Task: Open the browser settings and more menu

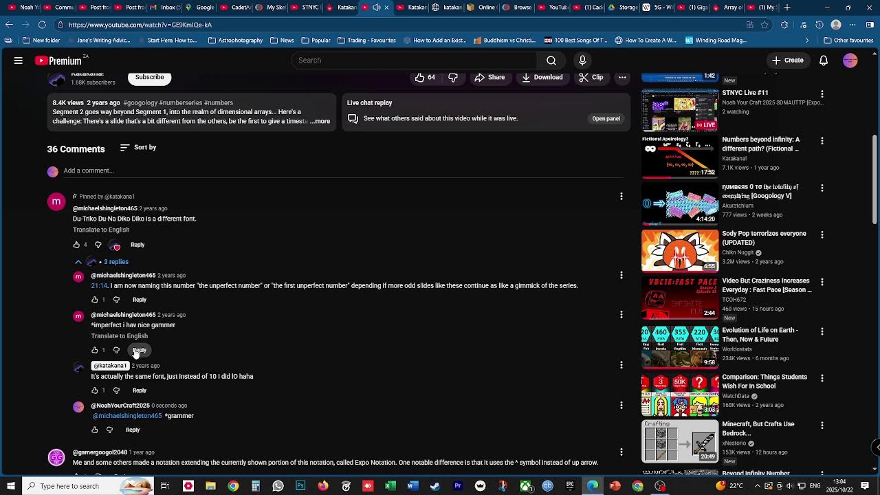Action: click(853, 25)
